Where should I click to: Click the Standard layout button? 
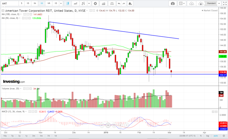[211, 3]
